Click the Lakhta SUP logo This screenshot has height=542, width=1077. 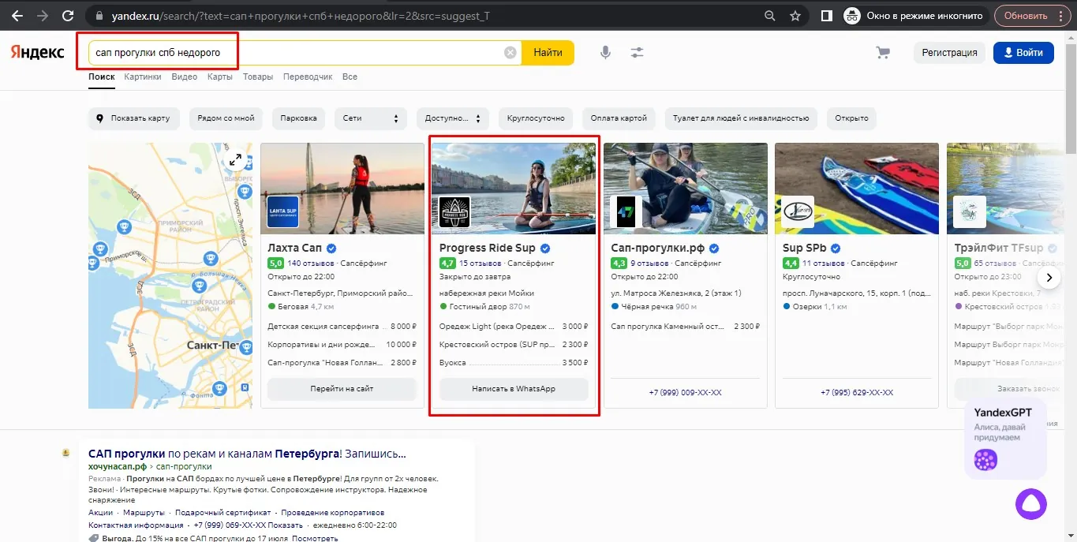point(282,211)
